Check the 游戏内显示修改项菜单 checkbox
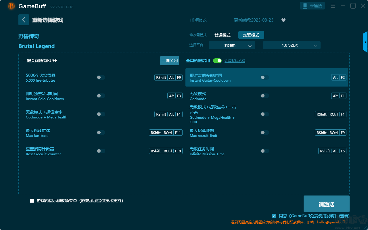Viewport: 368px width, 230px height. point(32,201)
